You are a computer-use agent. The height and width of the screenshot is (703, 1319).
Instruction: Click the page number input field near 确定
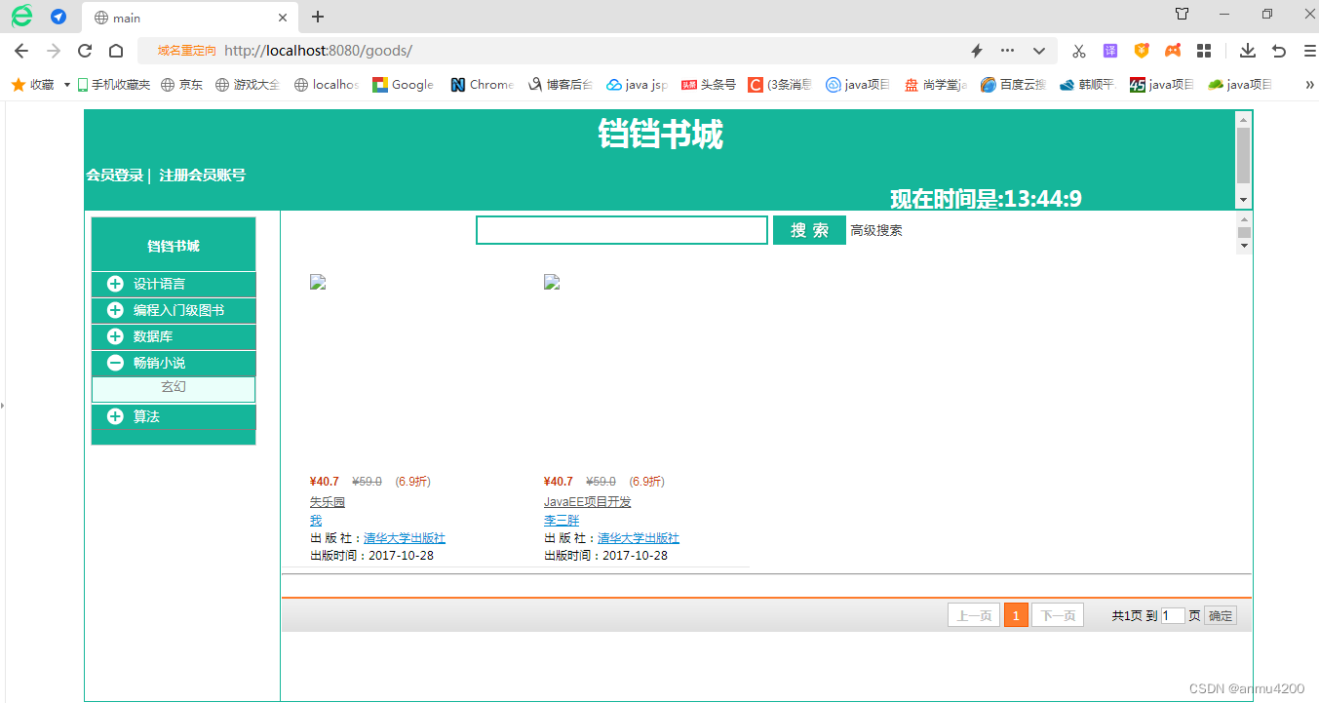(x=1173, y=614)
